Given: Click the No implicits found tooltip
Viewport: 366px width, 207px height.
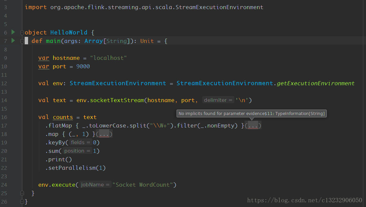Looking at the screenshot, I should [252, 113].
